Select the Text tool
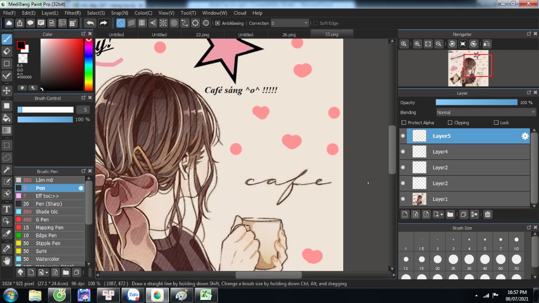The image size is (539, 303). click(7, 209)
